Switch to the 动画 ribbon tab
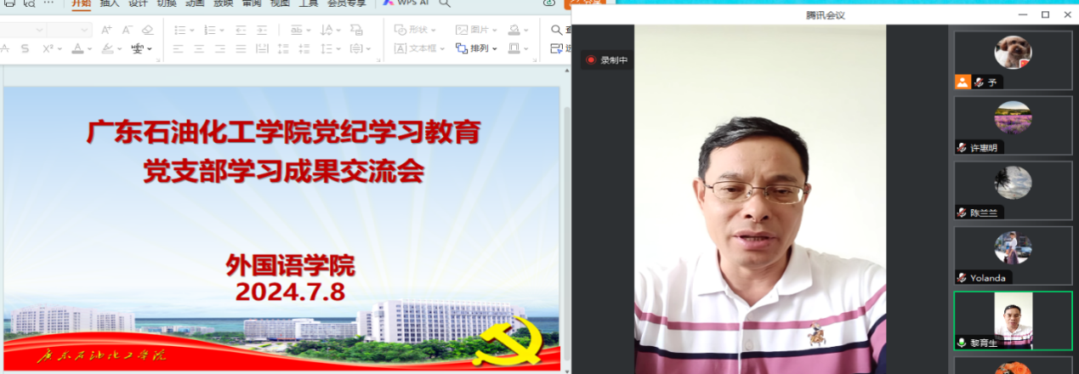 (x=195, y=3)
